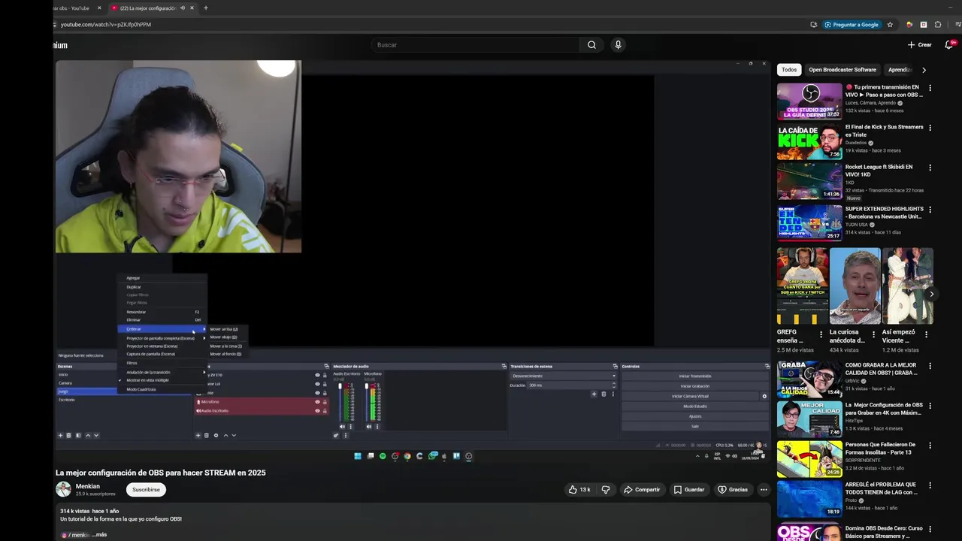
Task: Dislike the video with thumbs down
Action: [x=606, y=489]
